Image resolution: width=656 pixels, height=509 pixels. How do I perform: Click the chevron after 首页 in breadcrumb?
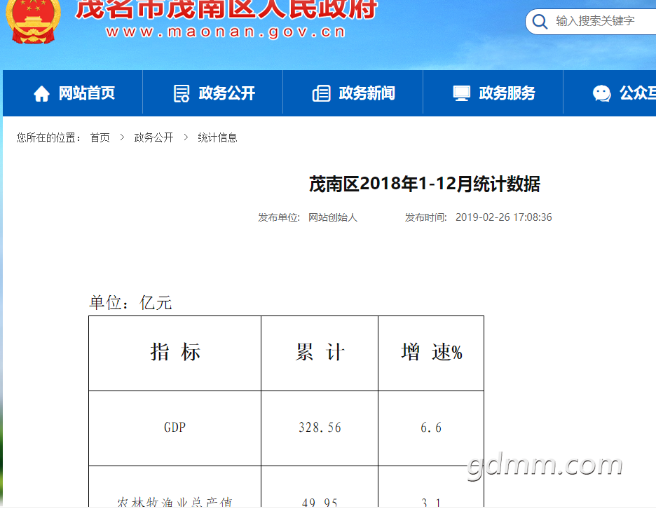[122, 137]
